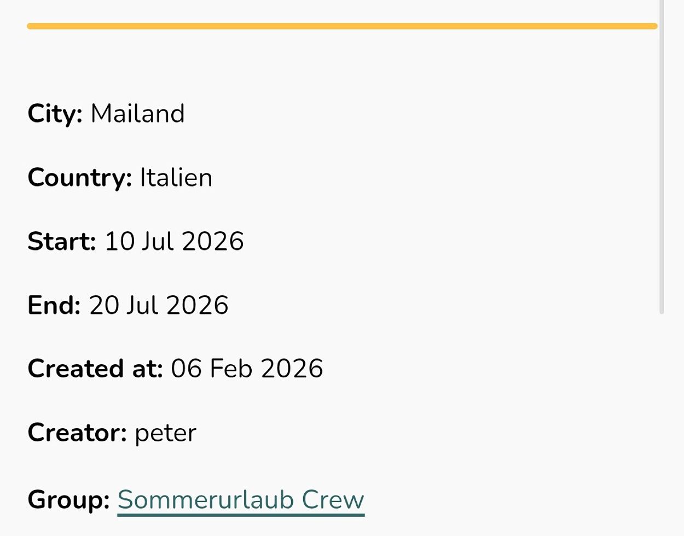Click the City label

tap(55, 114)
